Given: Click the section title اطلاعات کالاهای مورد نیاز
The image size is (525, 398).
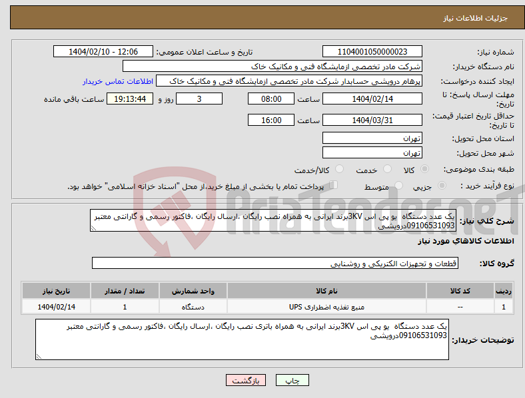Looking at the screenshot, I should pos(466,241).
